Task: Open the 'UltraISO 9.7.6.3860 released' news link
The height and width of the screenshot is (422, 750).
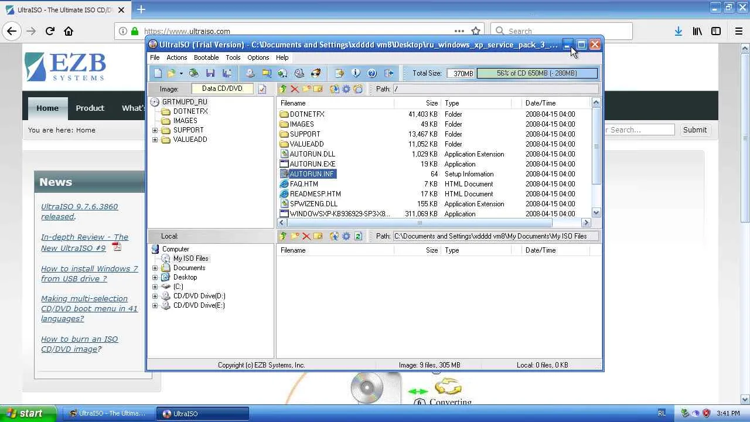Action: click(80, 212)
